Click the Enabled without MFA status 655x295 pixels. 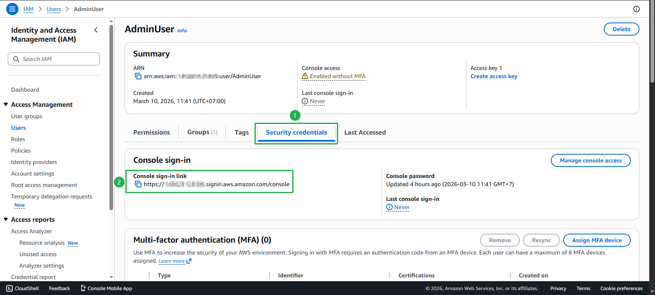coord(338,76)
